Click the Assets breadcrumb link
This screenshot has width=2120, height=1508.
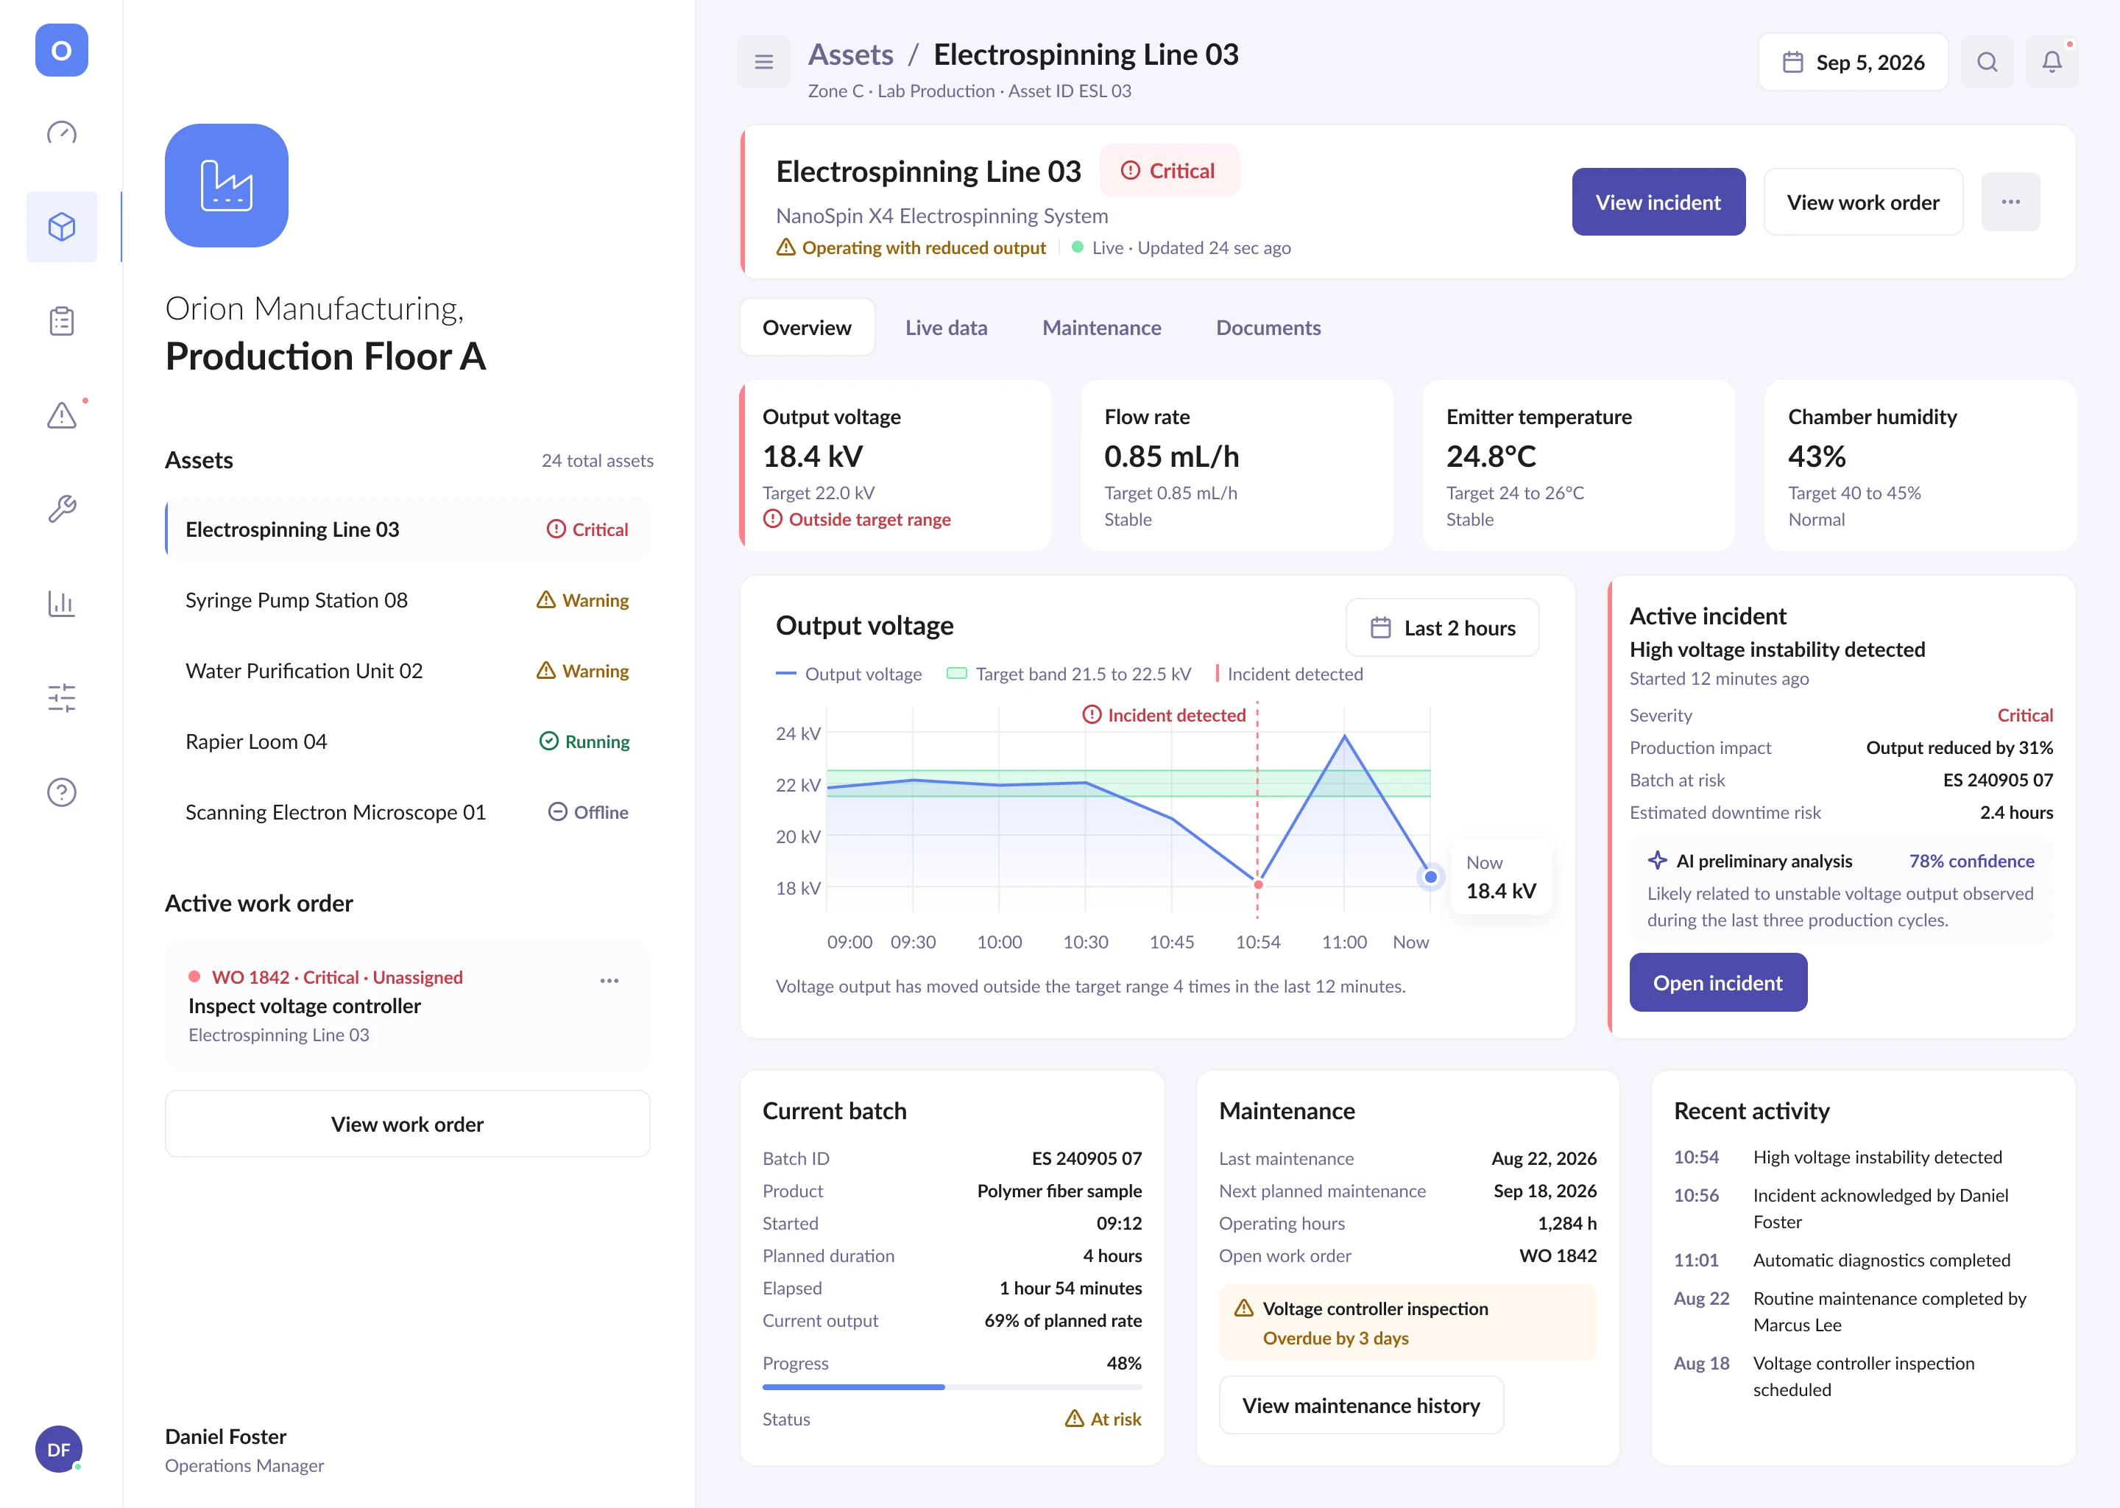850,54
